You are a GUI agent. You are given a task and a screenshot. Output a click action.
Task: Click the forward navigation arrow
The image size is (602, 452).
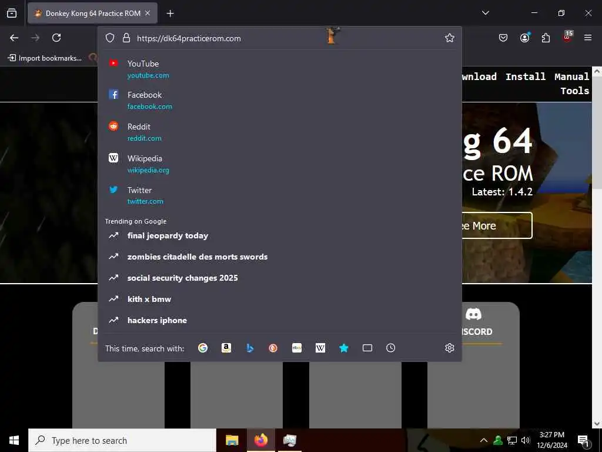click(x=35, y=38)
